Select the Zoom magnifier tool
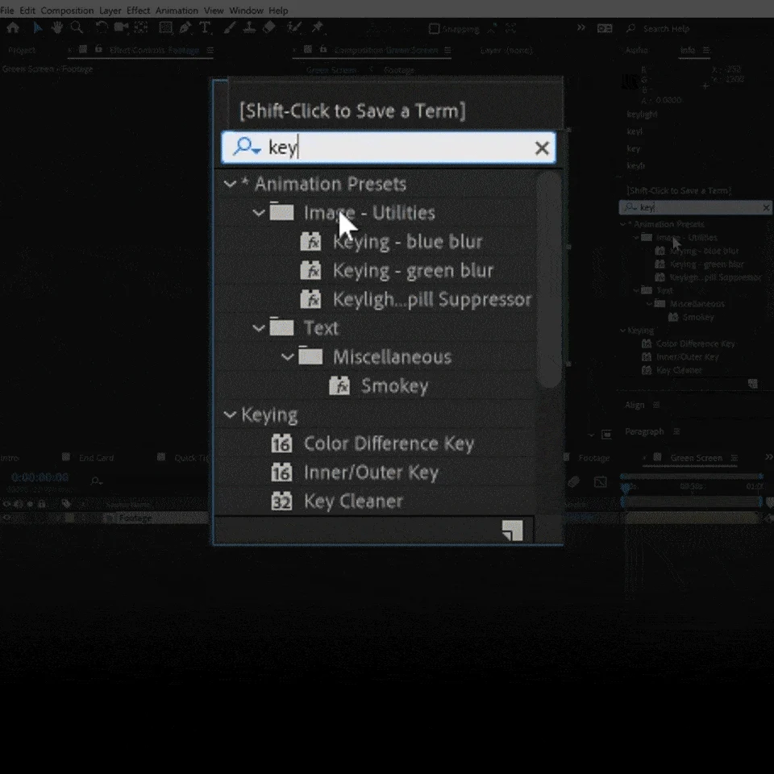 coord(77,27)
